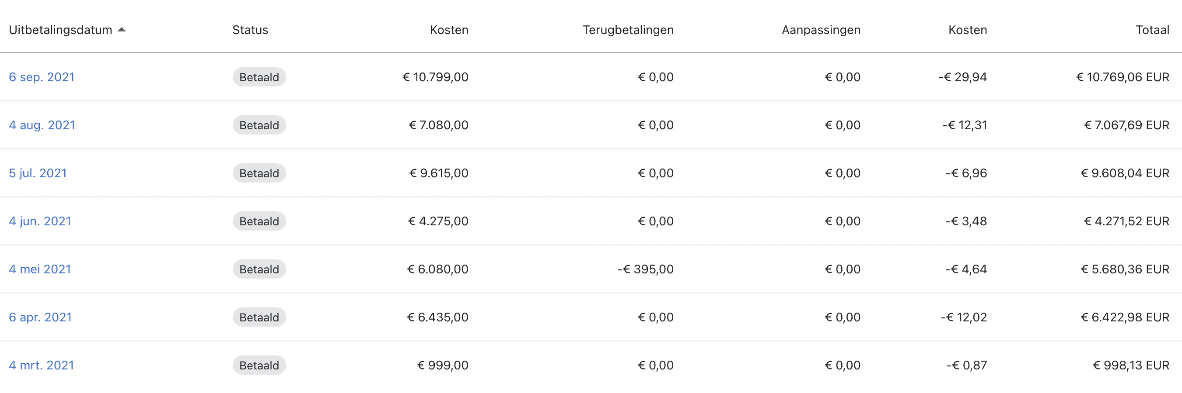
Task: Open the 5 jul. 2021 payout
Action: coord(38,173)
